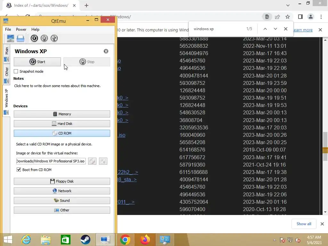The width and height of the screenshot is (328, 246).
Task: Open Chrome tab search dropdown arrow
Action: click(x=288, y=5)
